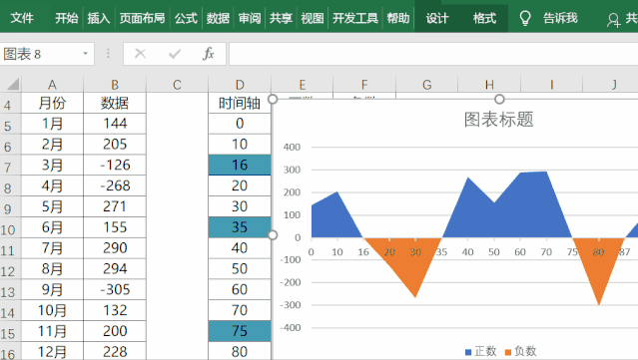The height and width of the screenshot is (360, 638).
Task: Open the 共享 ribbon tab
Action: point(281,18)
